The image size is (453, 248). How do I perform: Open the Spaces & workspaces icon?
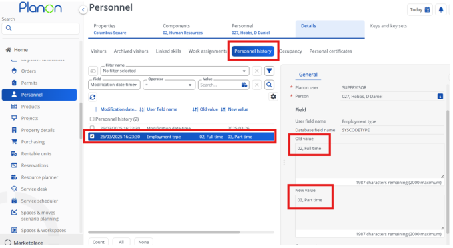(x=14, y=230)
